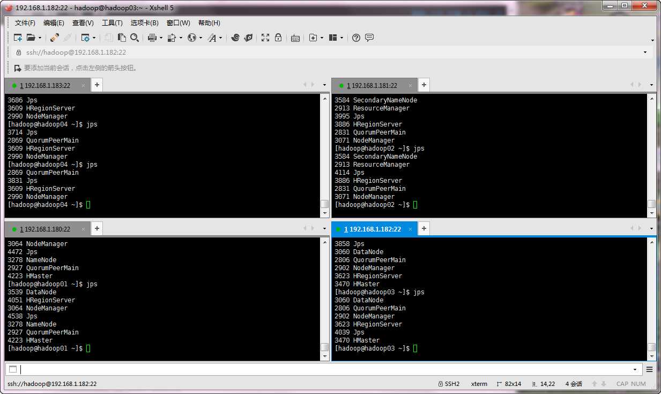Open dropdown arrow next to Font icon
Viewport: 661px width, 394px height.
pyautogui.click(x=220, y=38)
